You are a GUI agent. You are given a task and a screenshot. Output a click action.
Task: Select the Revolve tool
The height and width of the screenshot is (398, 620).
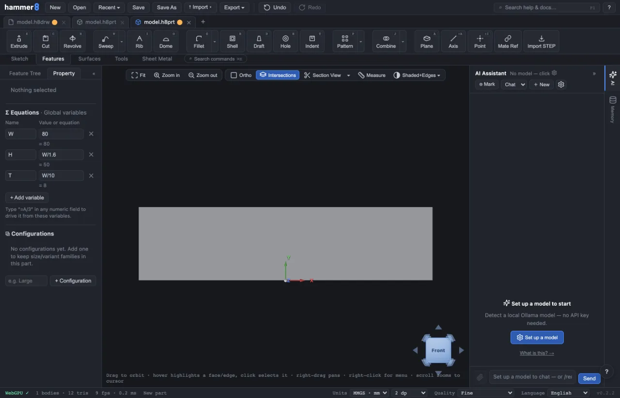[73, 41]
